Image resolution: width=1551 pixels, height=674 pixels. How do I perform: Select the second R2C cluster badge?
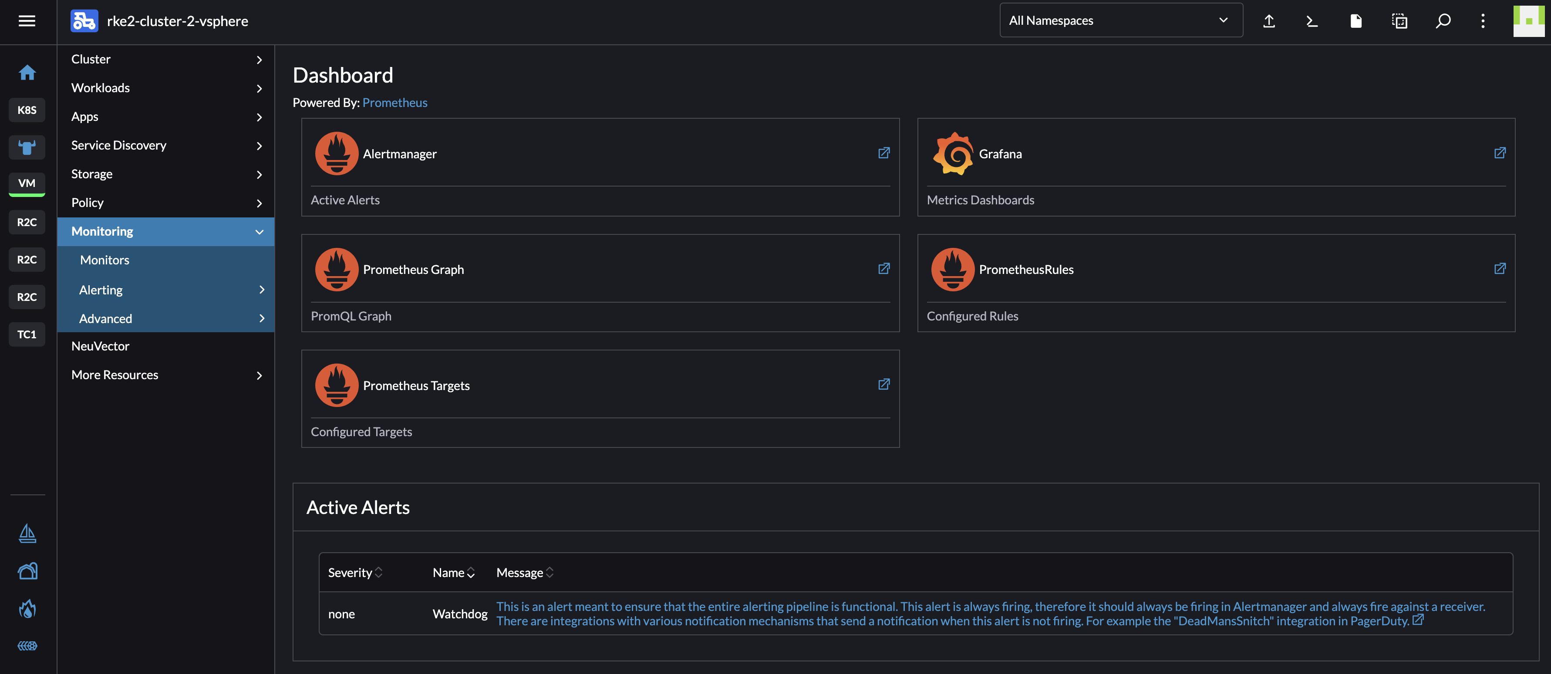click(27, 260)
